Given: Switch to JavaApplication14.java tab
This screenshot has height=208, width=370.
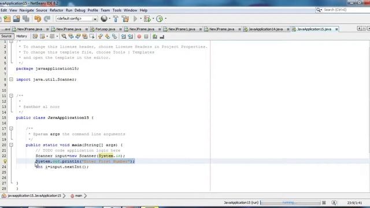Looking at the screenshot, I should click(x=265, y=29).
